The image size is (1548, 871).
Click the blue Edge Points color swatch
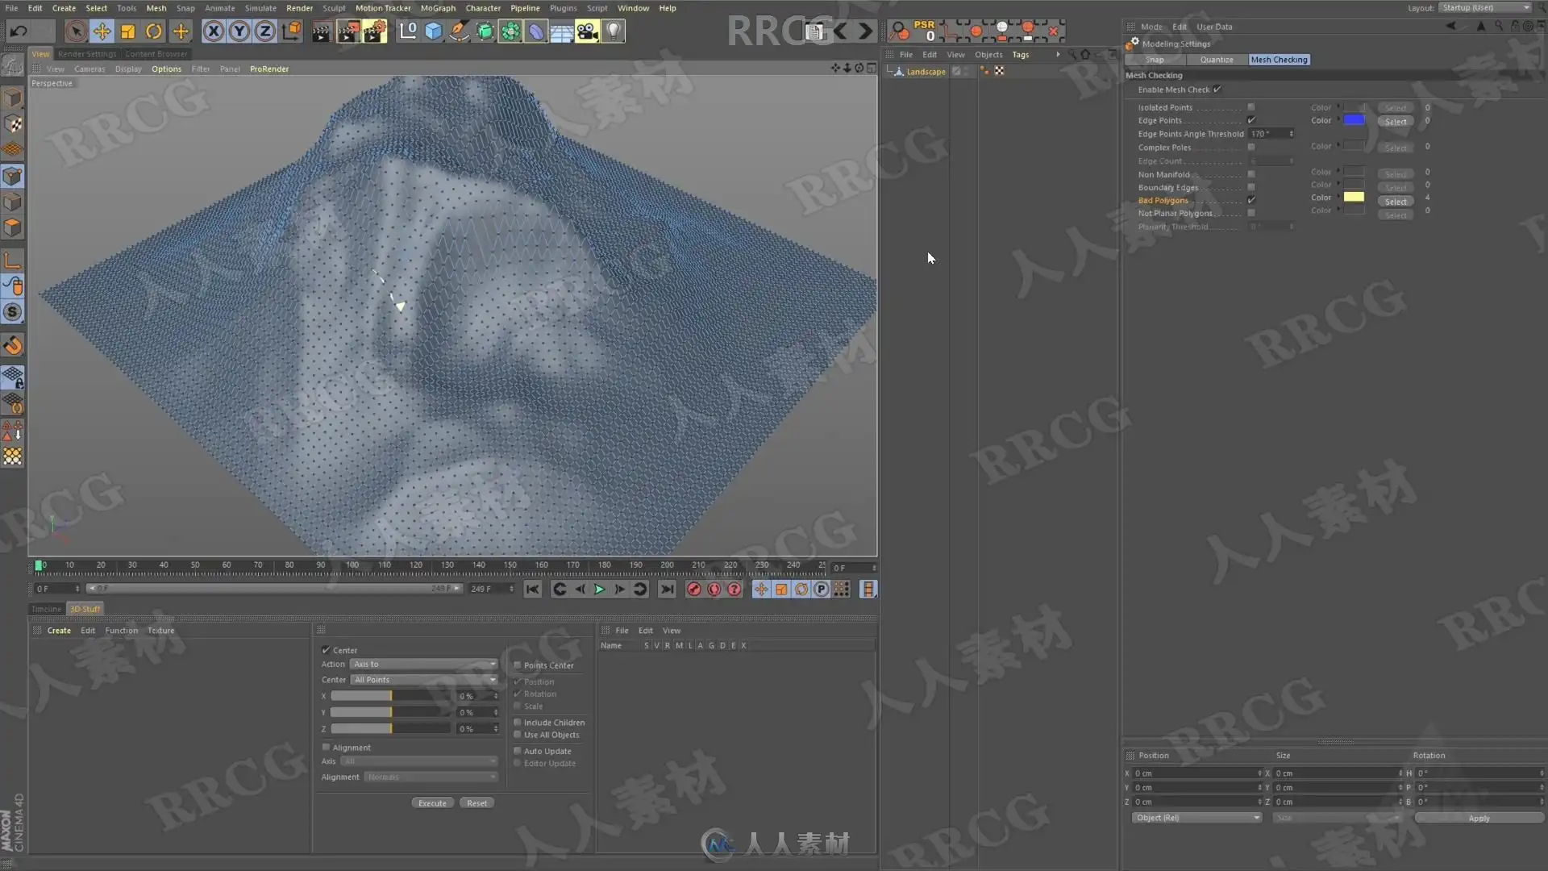(1354, 120)
